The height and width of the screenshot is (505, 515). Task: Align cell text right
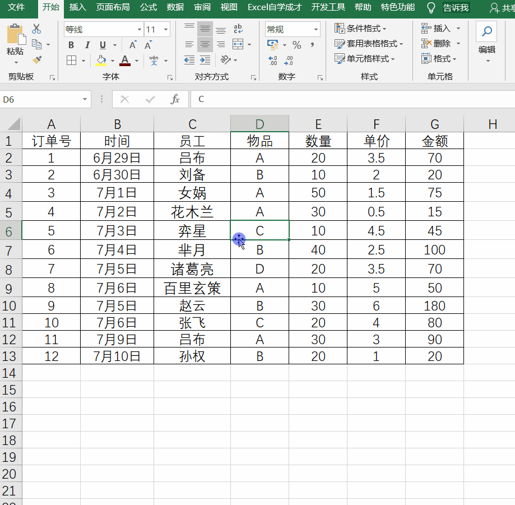pos(221,44)
